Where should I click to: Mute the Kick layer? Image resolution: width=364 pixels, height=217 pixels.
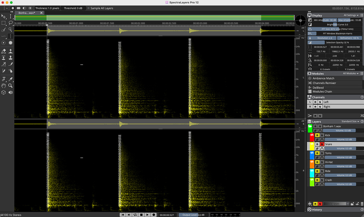[x=317, y=135]
